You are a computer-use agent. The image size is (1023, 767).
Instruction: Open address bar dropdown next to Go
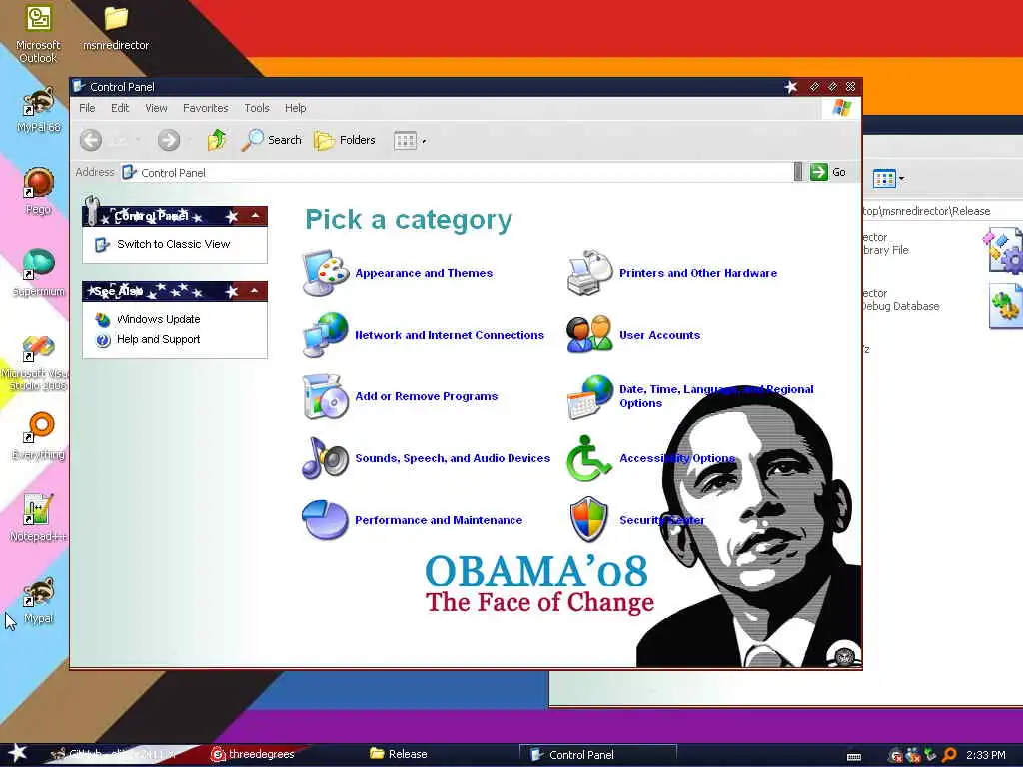pos(798,172)
